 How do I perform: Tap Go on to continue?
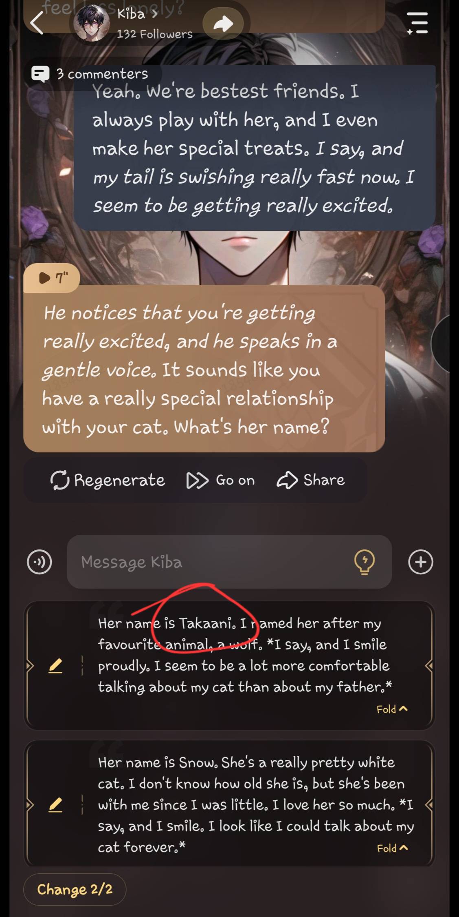pos(220,480)
